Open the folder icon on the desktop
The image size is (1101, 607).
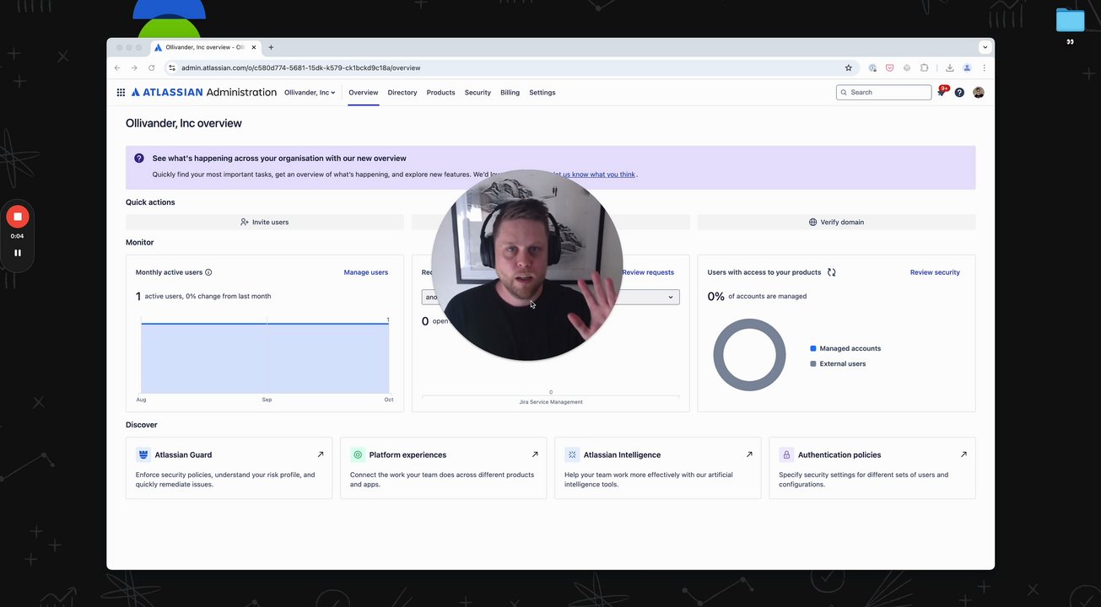(x=1070, y=20)
